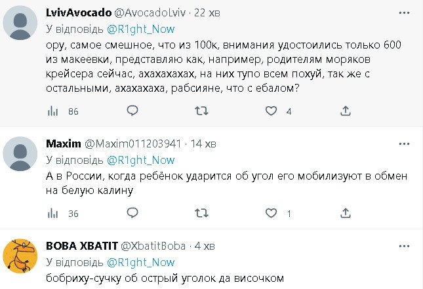Click reply icon under Maxim's tweet
The height and width of the screenshot is (289, 423).
133,213
